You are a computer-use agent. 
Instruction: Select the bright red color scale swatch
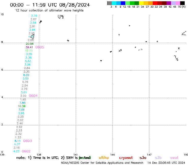pyautogui.click(x=155, y=3)
